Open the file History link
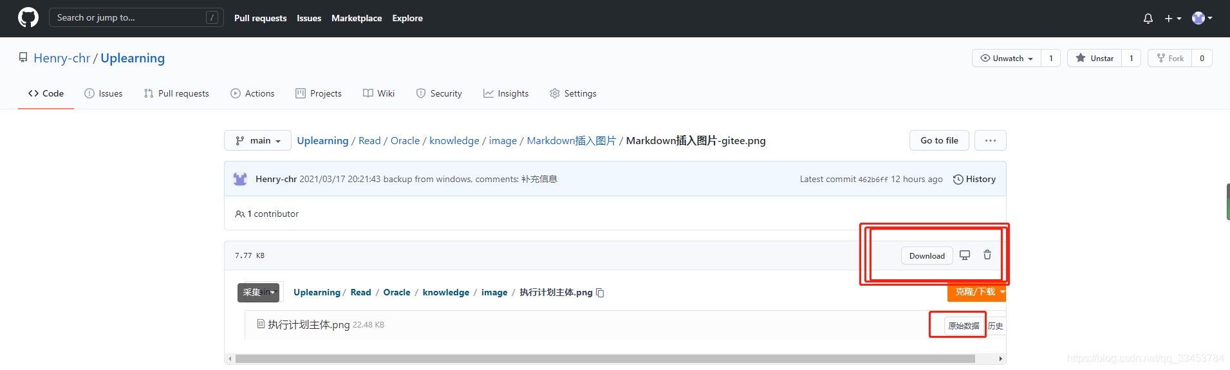The width and height of the screenshot is (1230, 370). click(x=974, y=179)
